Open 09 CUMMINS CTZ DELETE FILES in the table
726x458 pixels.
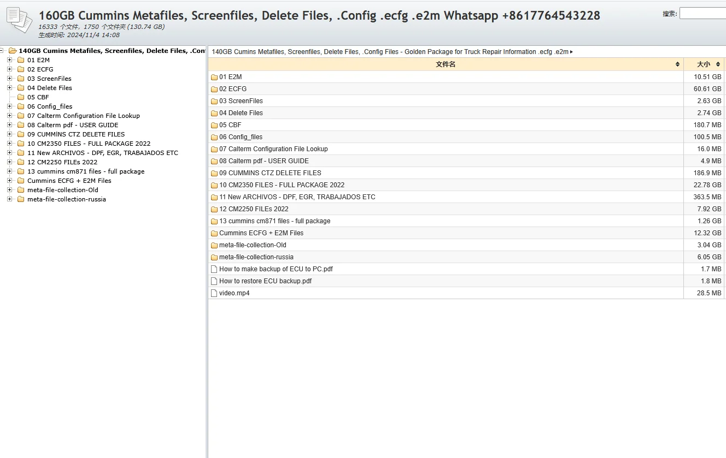point(270,173)
